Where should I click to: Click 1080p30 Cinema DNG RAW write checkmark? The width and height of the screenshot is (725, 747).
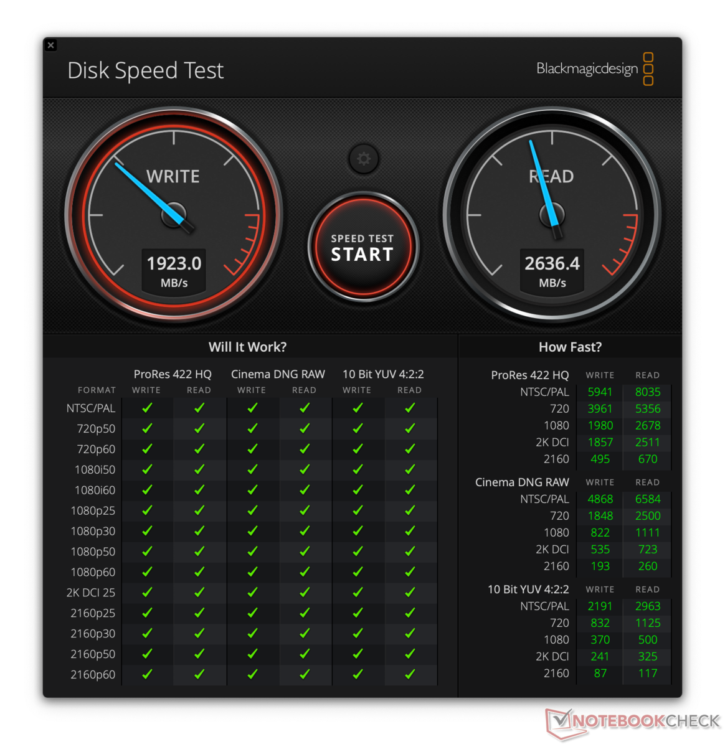coord(252,530)
